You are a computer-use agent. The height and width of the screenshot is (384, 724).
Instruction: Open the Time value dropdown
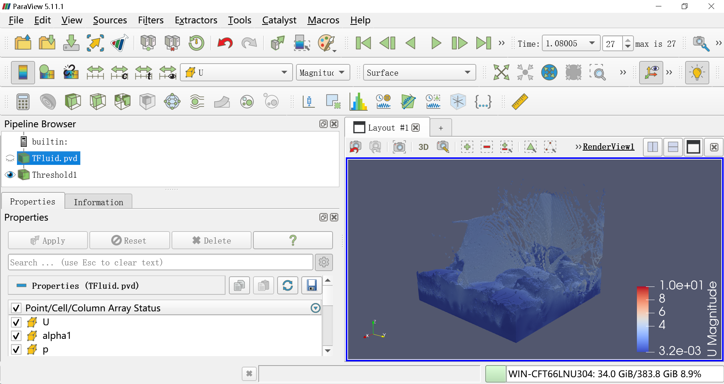pyautogui.click(x=593, y=43)
